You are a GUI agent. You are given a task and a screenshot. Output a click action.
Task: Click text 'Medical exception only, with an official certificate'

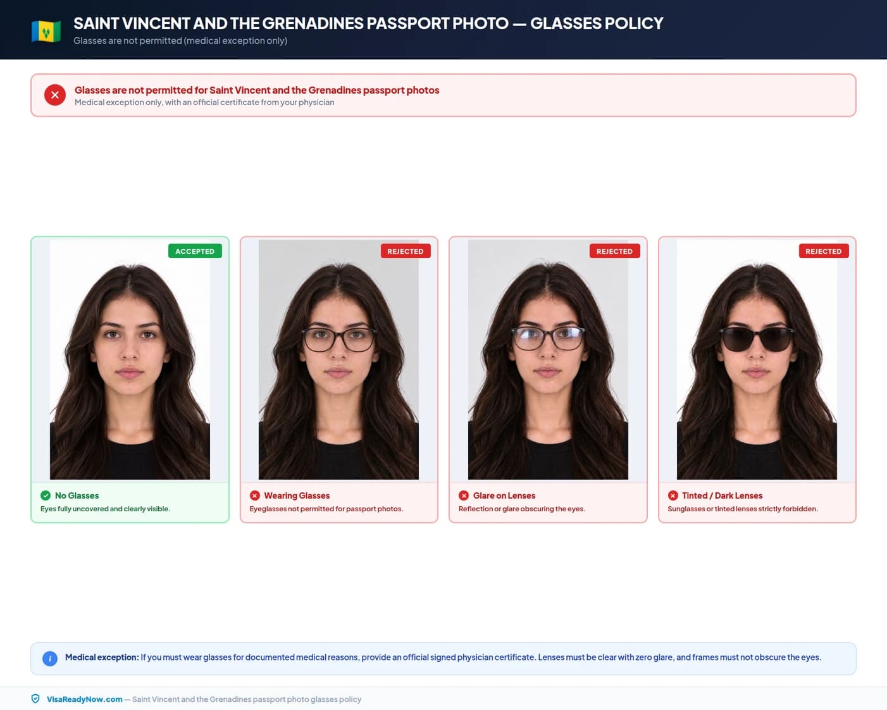pos(204,103)
